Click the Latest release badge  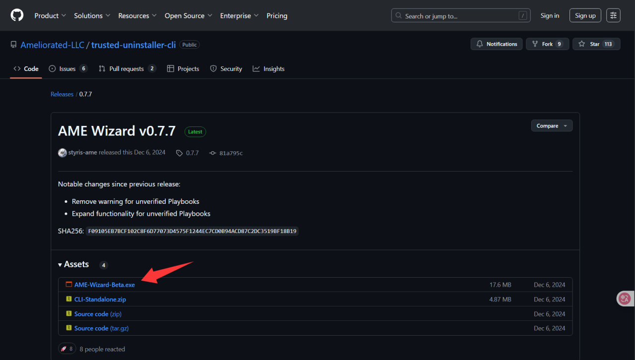(x=195, y=132)
